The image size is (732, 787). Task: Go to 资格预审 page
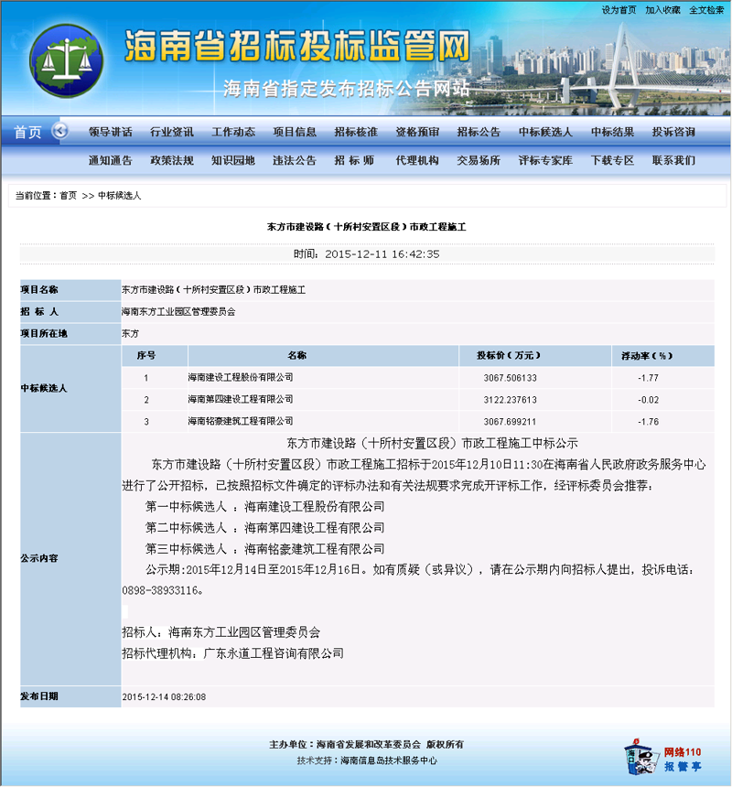(417, 132)
